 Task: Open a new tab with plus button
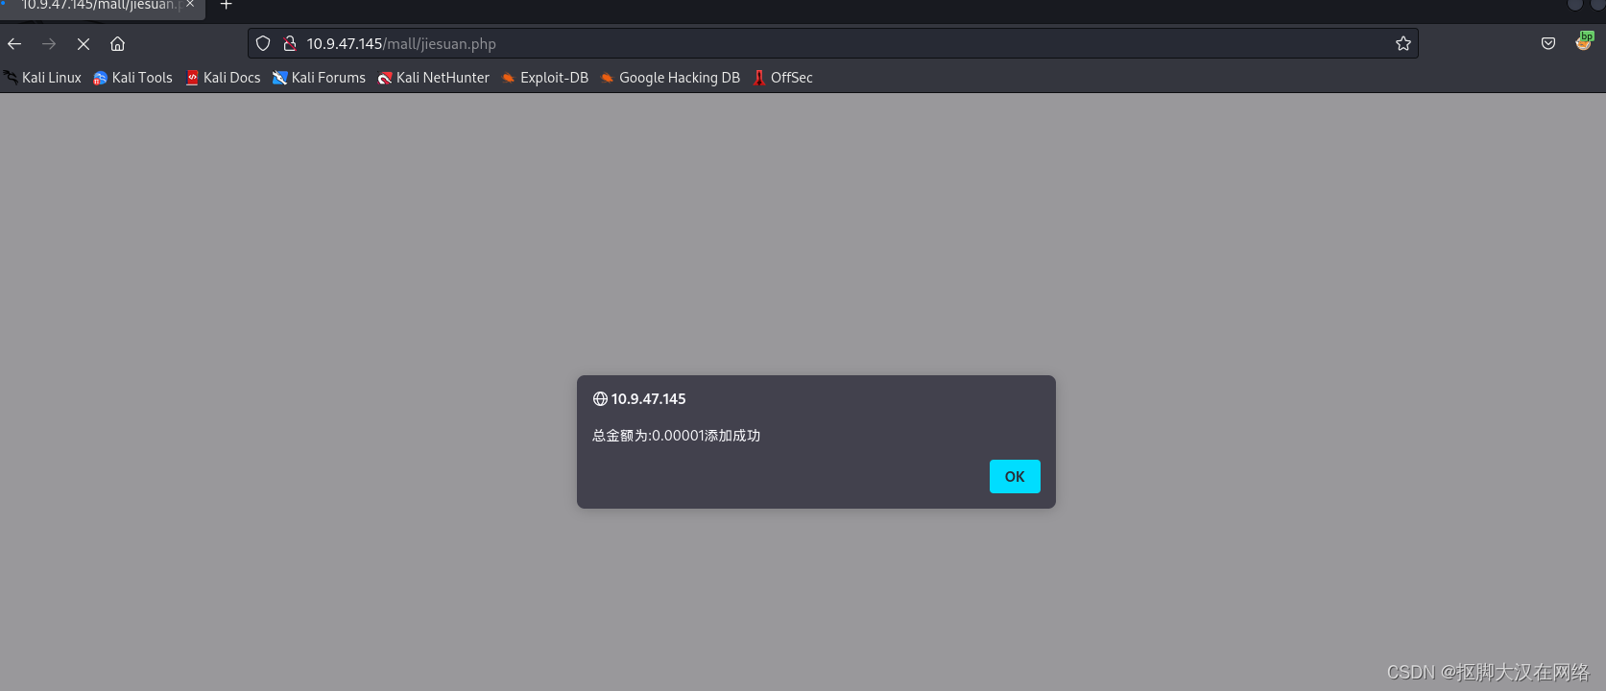[x=227, y=5]
